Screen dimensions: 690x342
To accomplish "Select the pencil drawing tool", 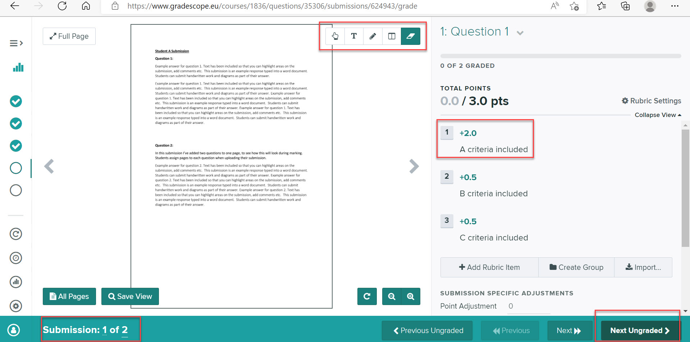I will 373,36.
